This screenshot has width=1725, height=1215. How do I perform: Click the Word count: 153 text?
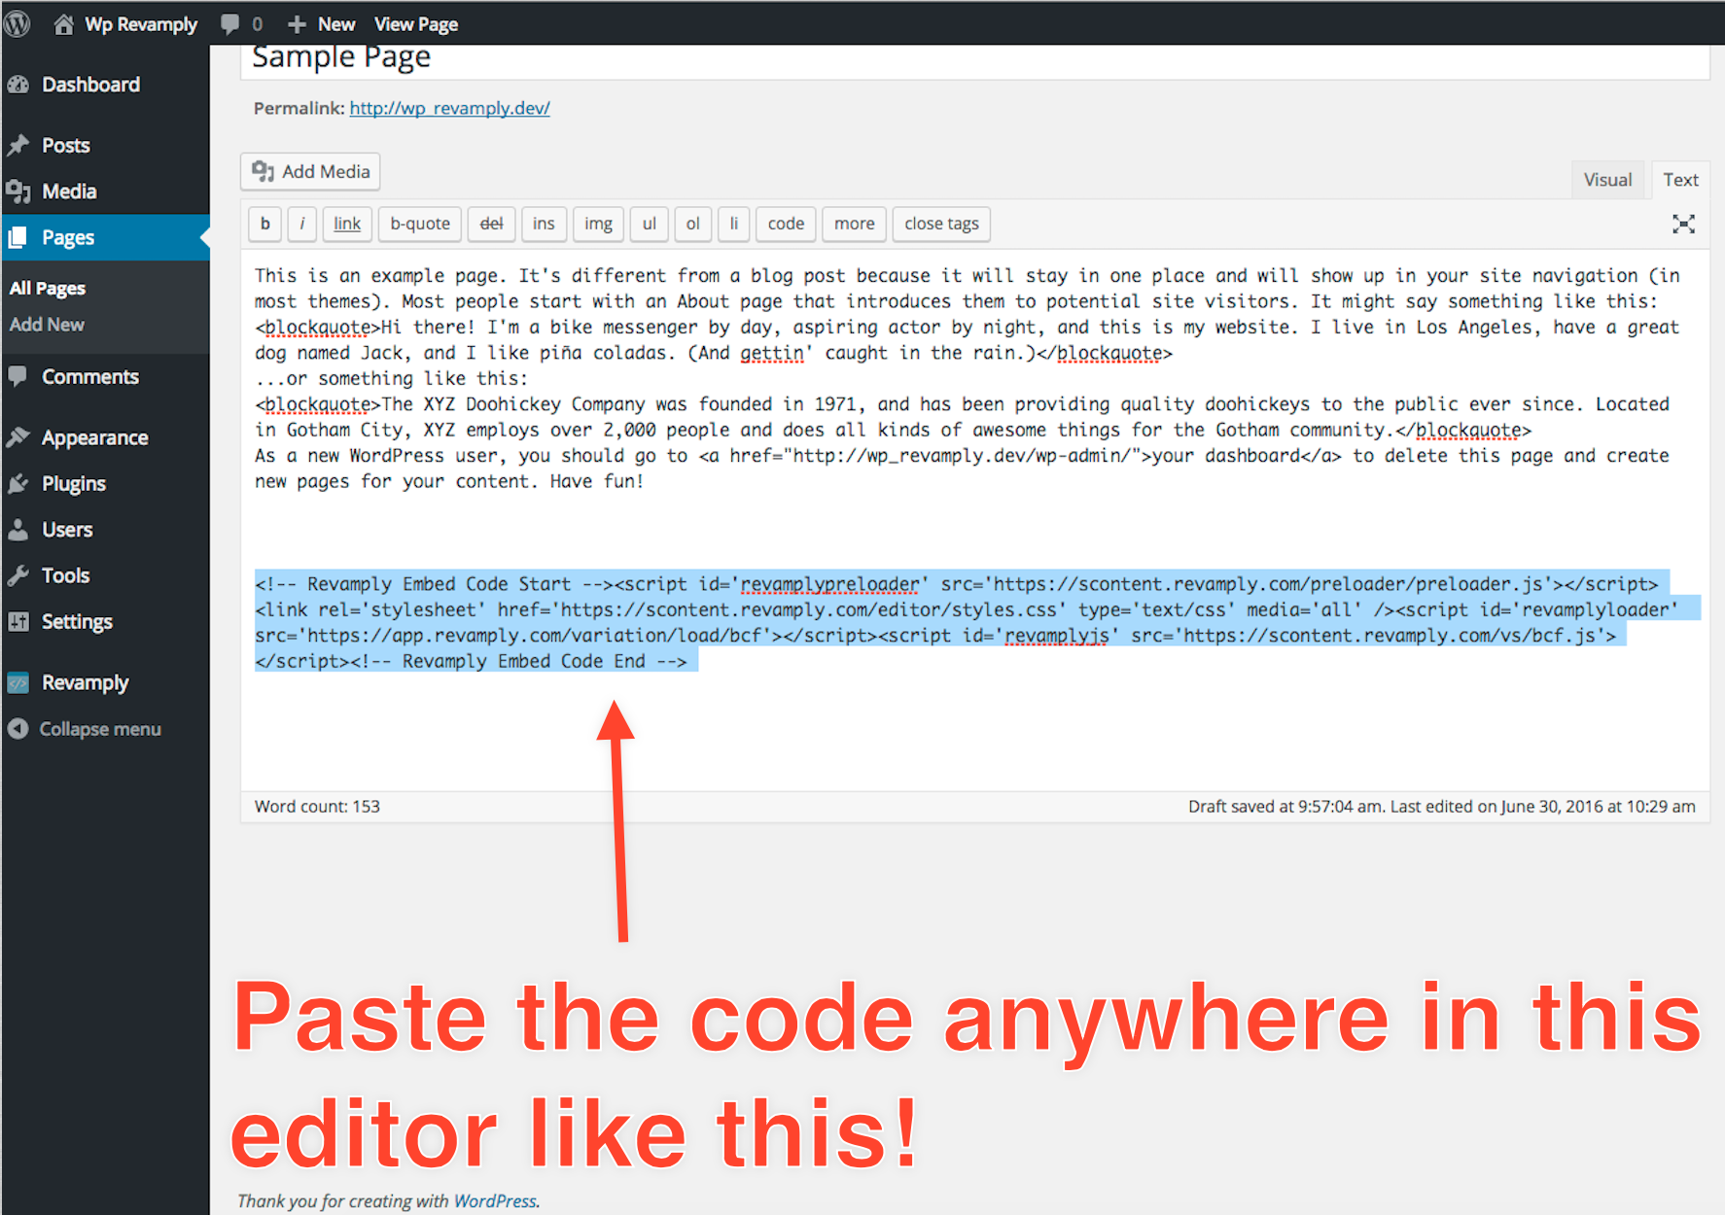pos(317,806)
